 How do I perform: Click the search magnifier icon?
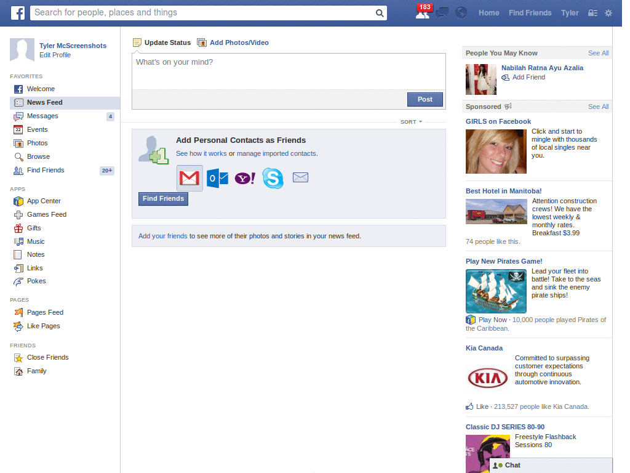[379, 13]
